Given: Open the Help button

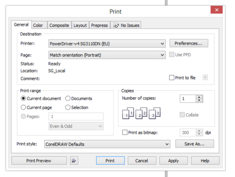Looking at the screenshot, I should click(x=205, y=161).
